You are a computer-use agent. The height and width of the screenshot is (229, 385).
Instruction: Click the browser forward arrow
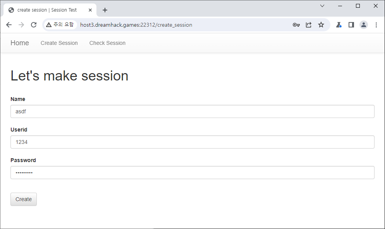click(21, 25)
